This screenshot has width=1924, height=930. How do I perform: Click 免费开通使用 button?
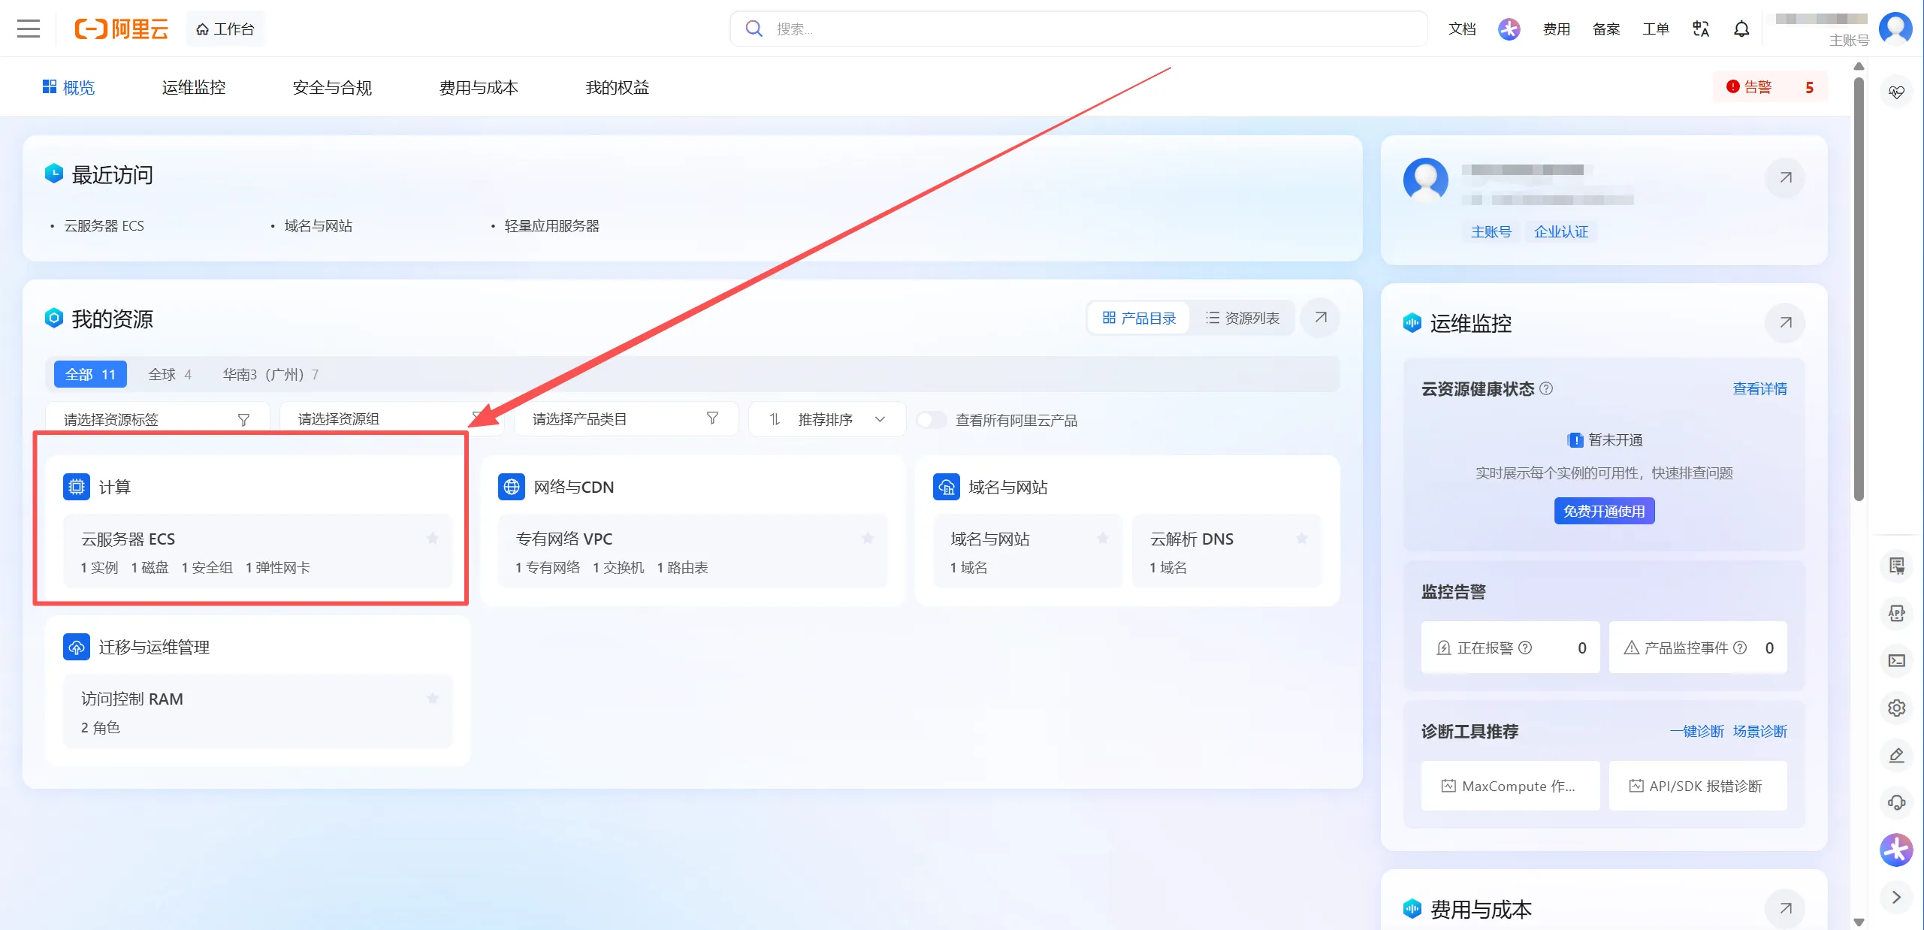(x=1604, y=511)
